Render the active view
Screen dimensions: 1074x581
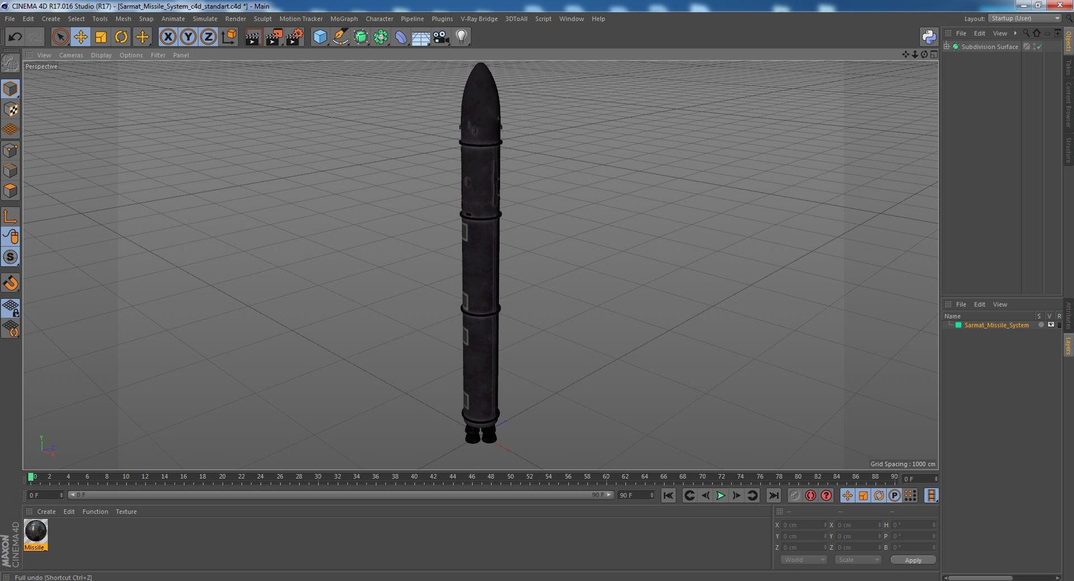pyautogui.click(x=253, y=37)
